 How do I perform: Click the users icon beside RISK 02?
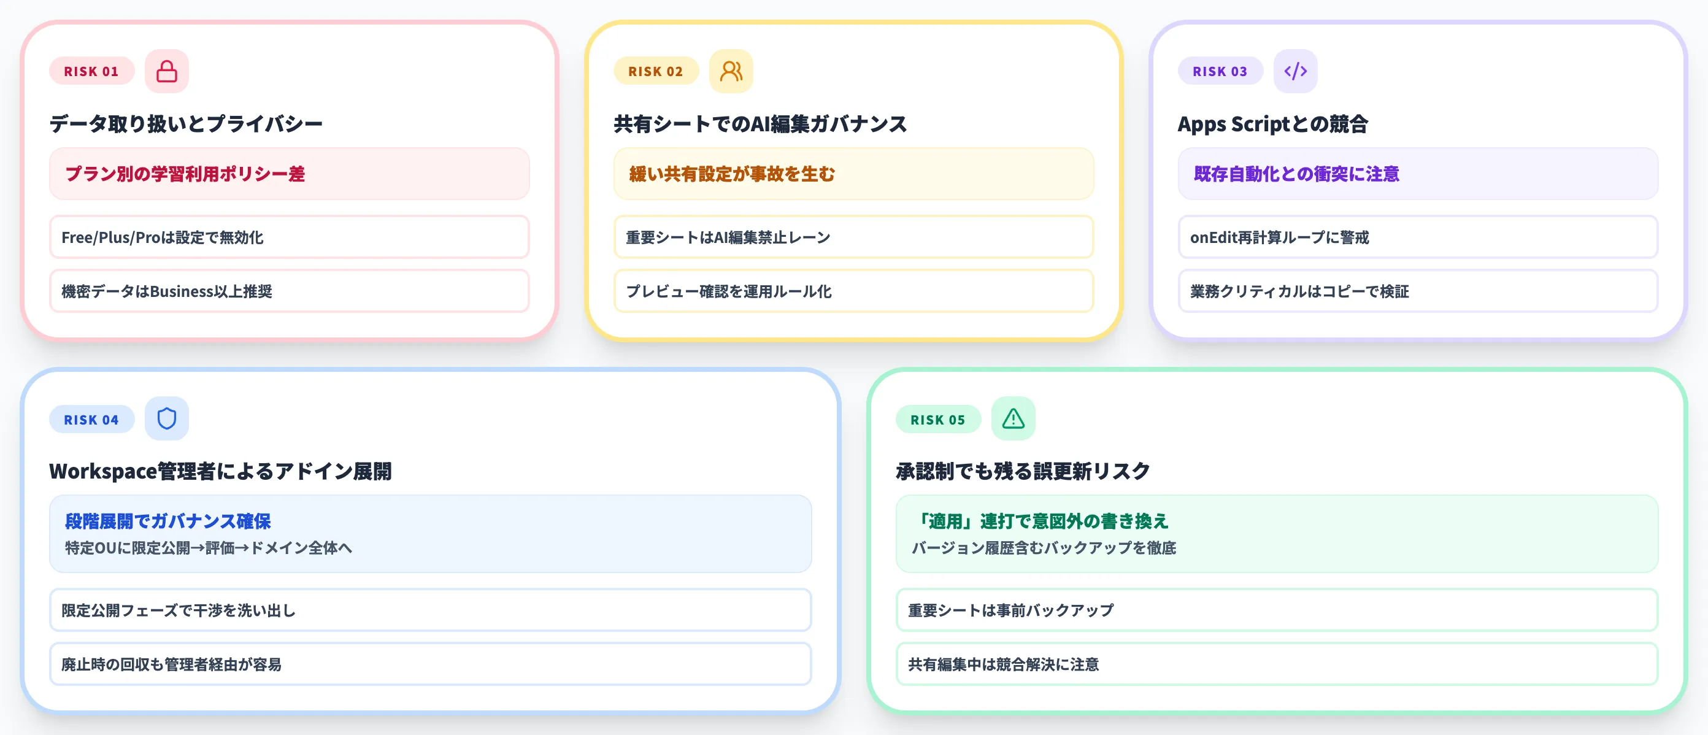pos(731,71)
